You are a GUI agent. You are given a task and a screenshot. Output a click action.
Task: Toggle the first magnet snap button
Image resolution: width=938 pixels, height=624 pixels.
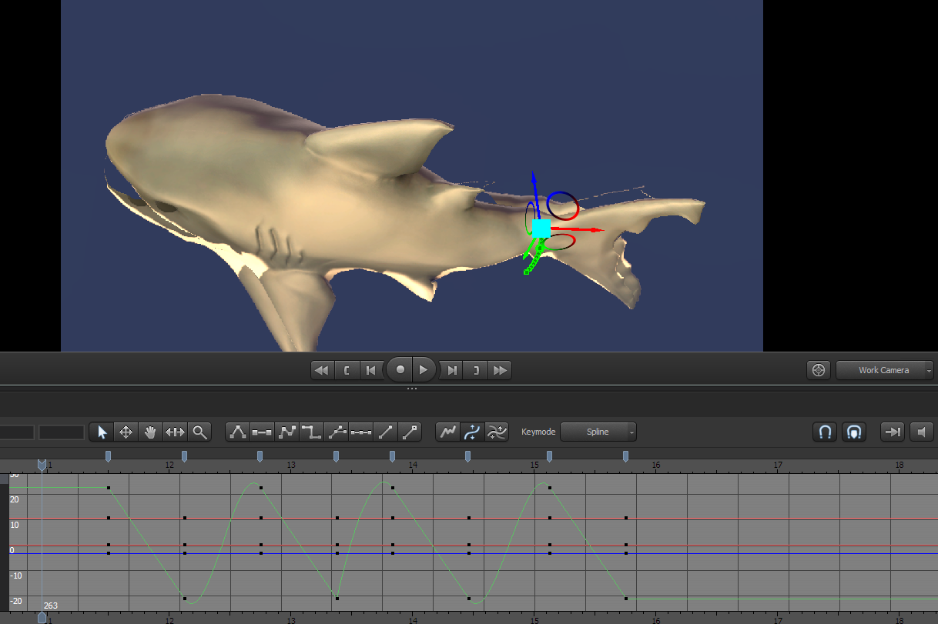825,432
